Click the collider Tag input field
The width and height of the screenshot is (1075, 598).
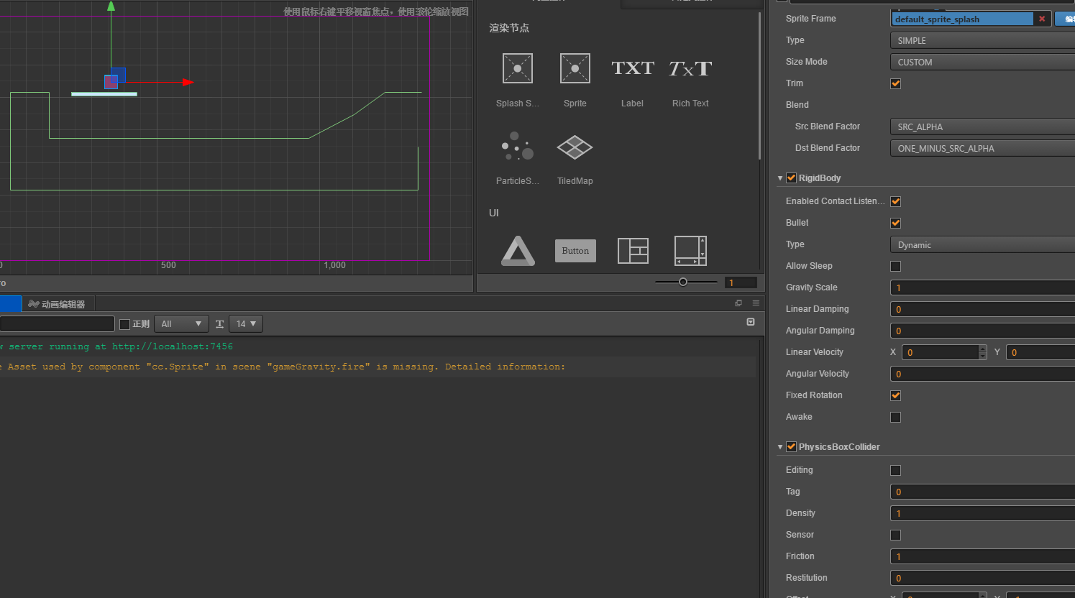click(982, 492)
